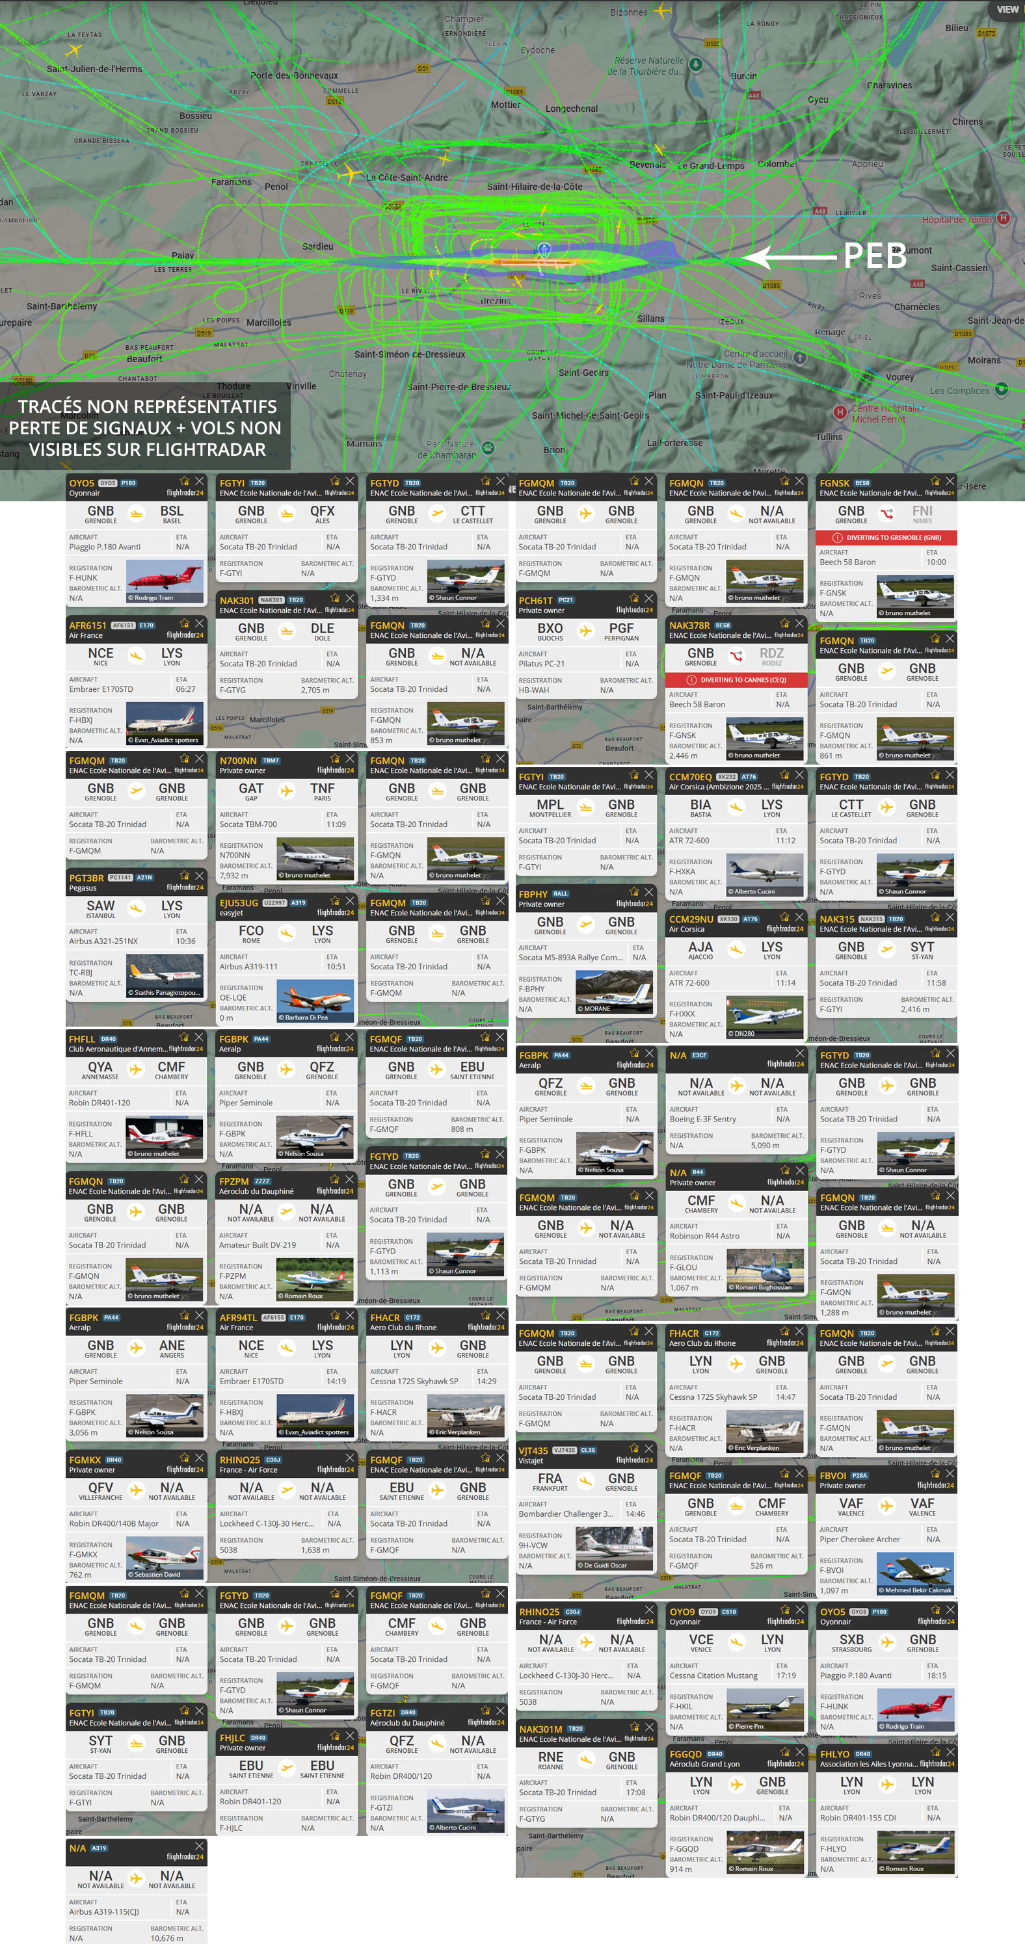Viewport: 1025px width, 1944px height.
Task: Toggle favorite star on PGT3BR Pegasus card
Action: coord(184,876)
